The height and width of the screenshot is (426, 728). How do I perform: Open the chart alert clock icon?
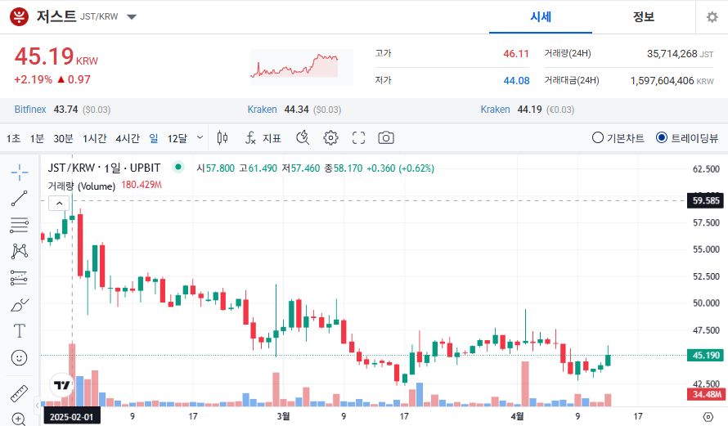pyautogui.click(x=303, y=138)
